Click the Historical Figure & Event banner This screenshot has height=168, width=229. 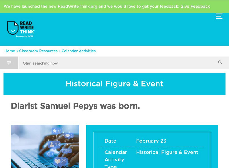[x=114, y=84]
